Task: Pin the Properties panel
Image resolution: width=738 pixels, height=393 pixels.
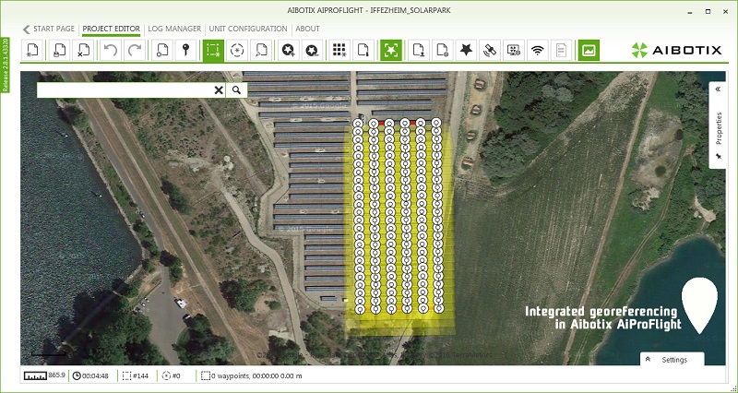Action: (x=719, y=156)
